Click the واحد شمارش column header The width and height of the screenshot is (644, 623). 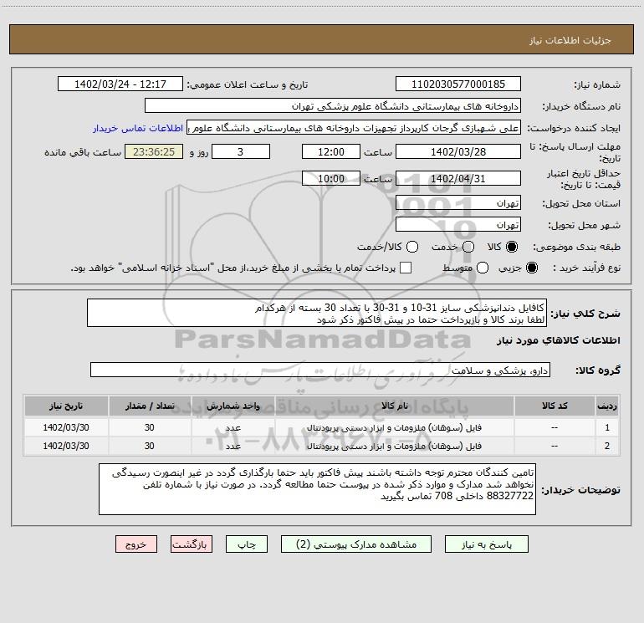click(x=233, y=406)
